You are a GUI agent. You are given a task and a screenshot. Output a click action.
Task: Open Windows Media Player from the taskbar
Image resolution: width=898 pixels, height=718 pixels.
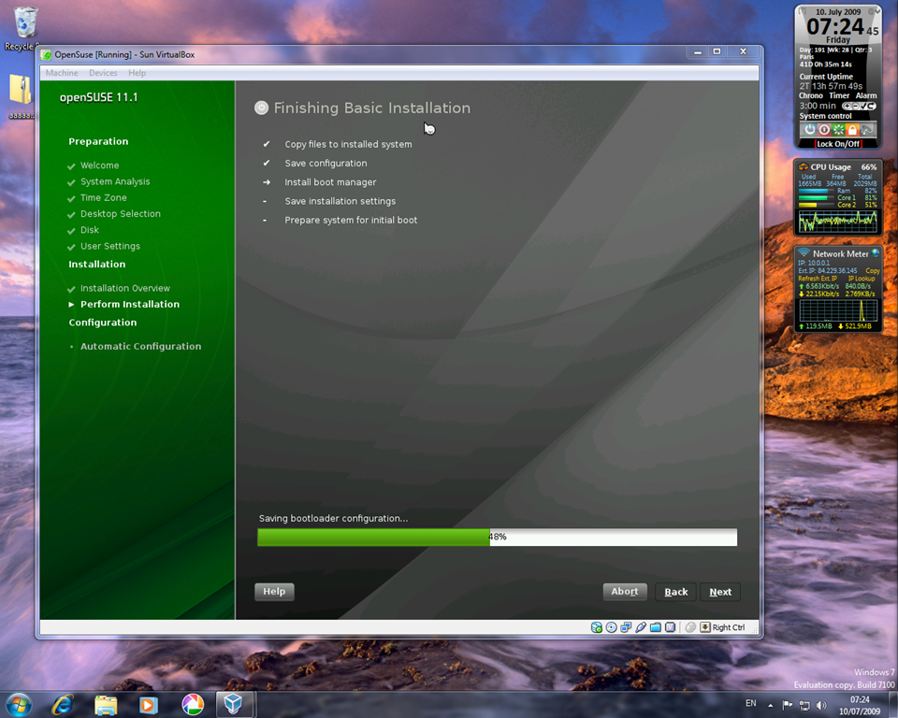(148, 705)
